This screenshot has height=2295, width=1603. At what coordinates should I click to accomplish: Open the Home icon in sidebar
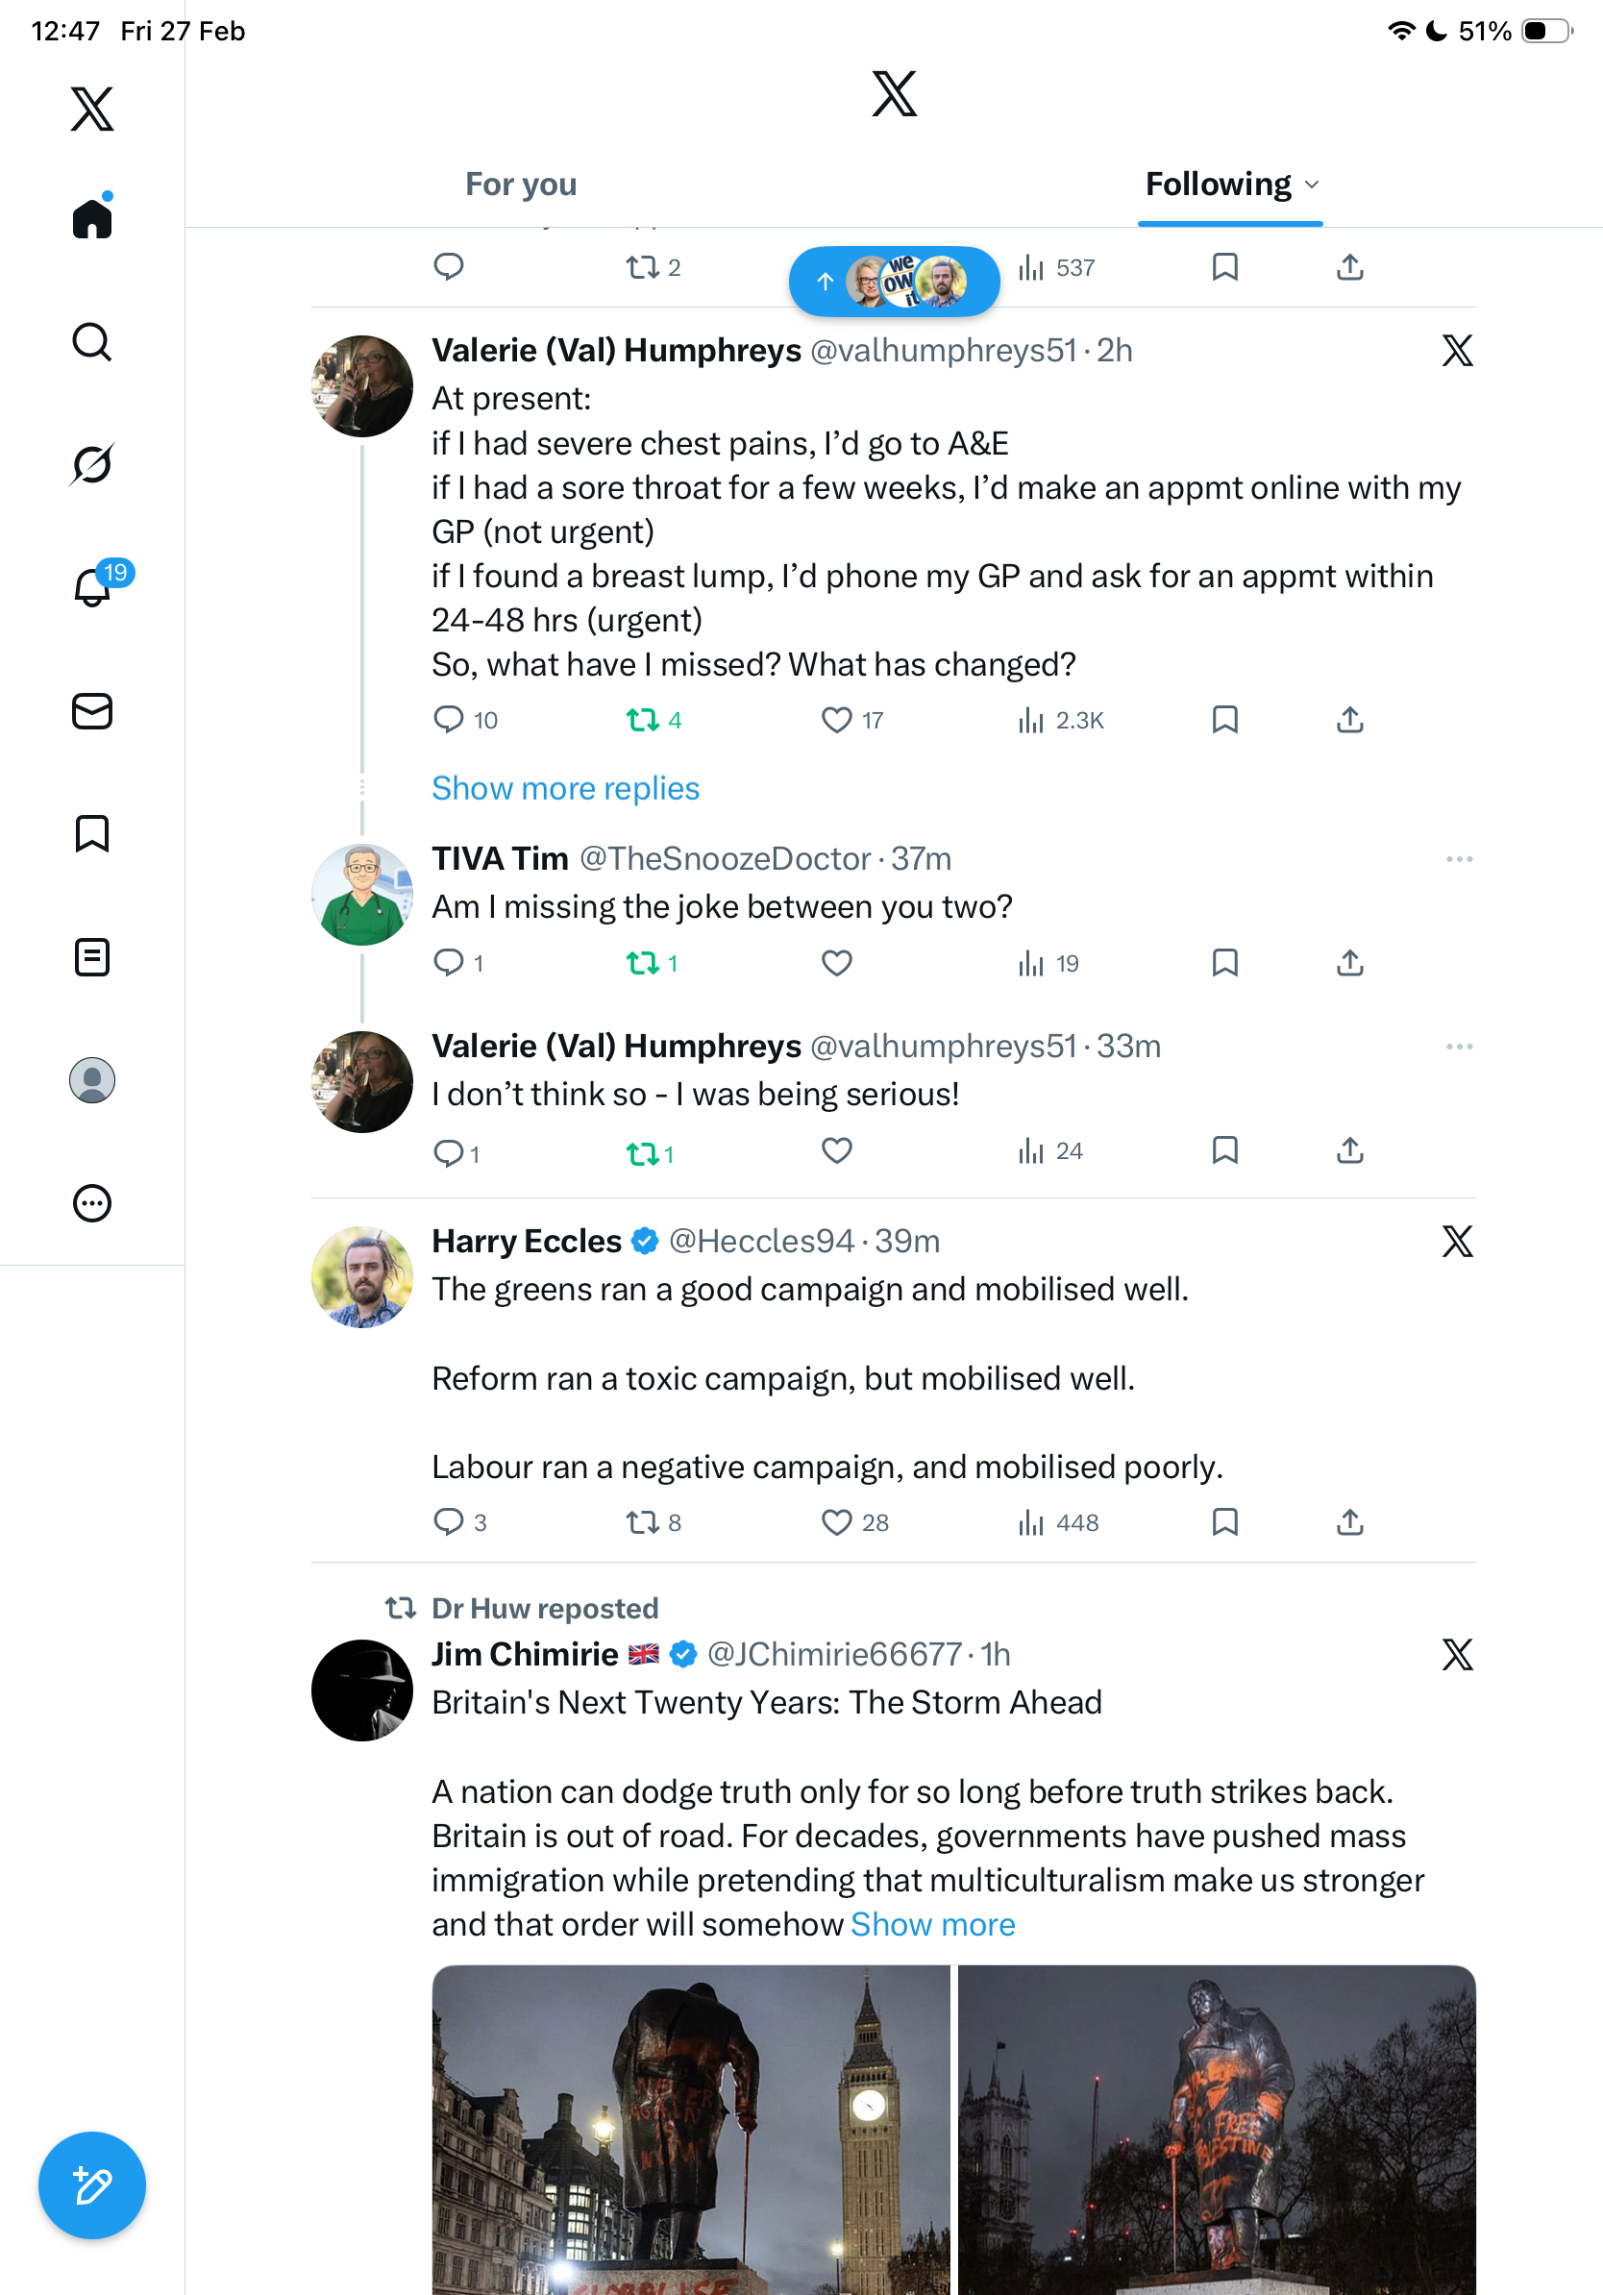tap(92, 218)
